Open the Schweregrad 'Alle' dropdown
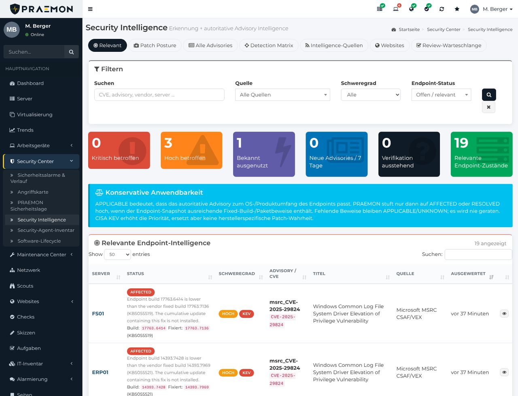This screenshot has height=396, width=518. point(371,95)
